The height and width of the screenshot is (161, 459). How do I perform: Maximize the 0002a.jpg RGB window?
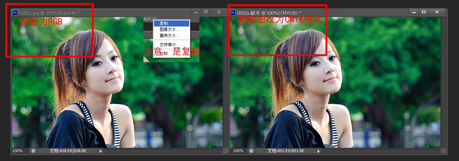(206, 12)
